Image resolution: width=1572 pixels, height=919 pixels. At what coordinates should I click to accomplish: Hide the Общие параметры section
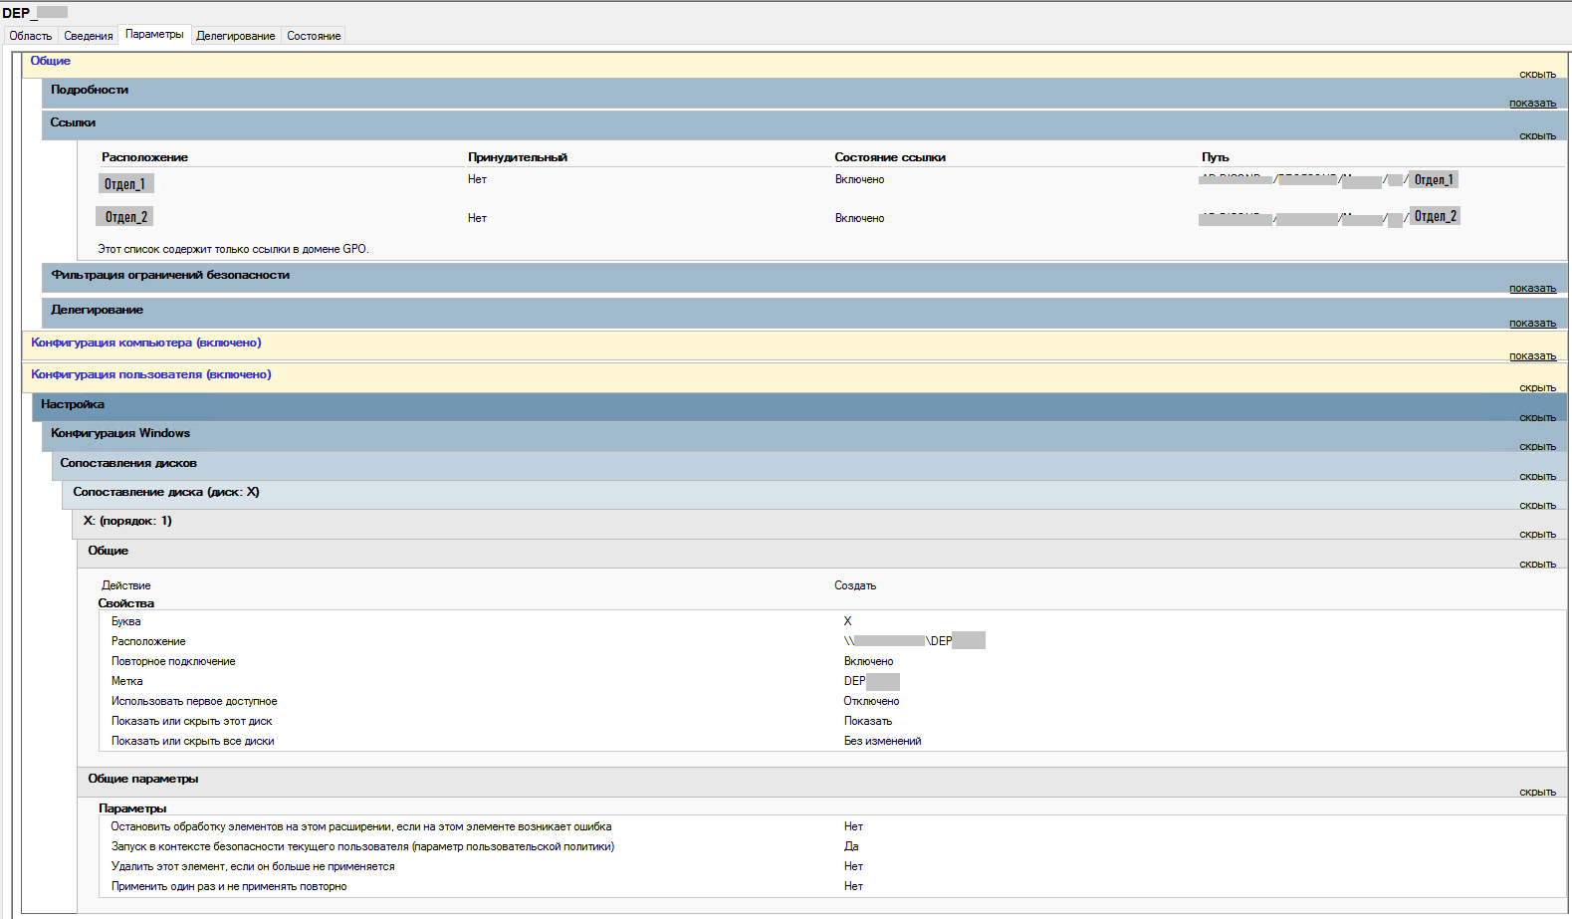(x=1537, y=793)
